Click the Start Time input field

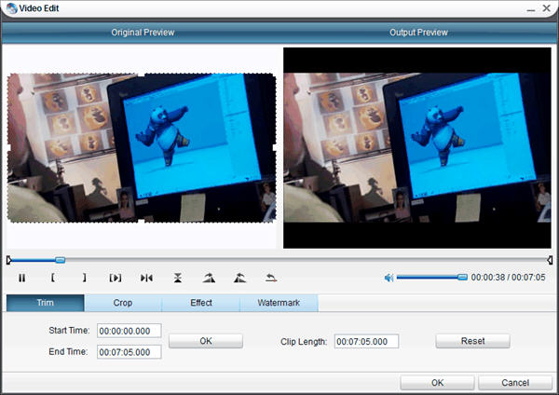pyautogui.click(x=130, y=331)
